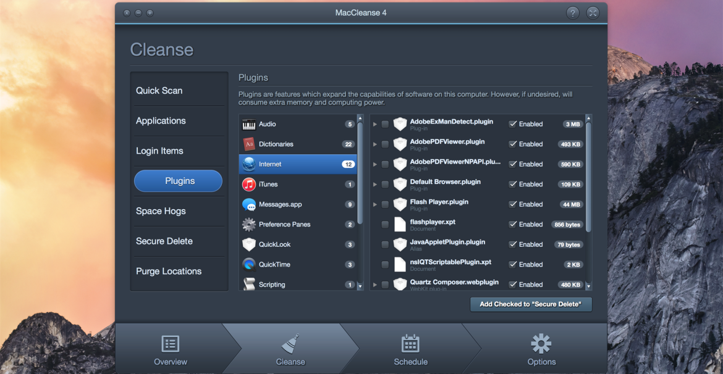Open help with the question mark icon
The width and height of the screenshot is (723, 374).
pos(573,13)
